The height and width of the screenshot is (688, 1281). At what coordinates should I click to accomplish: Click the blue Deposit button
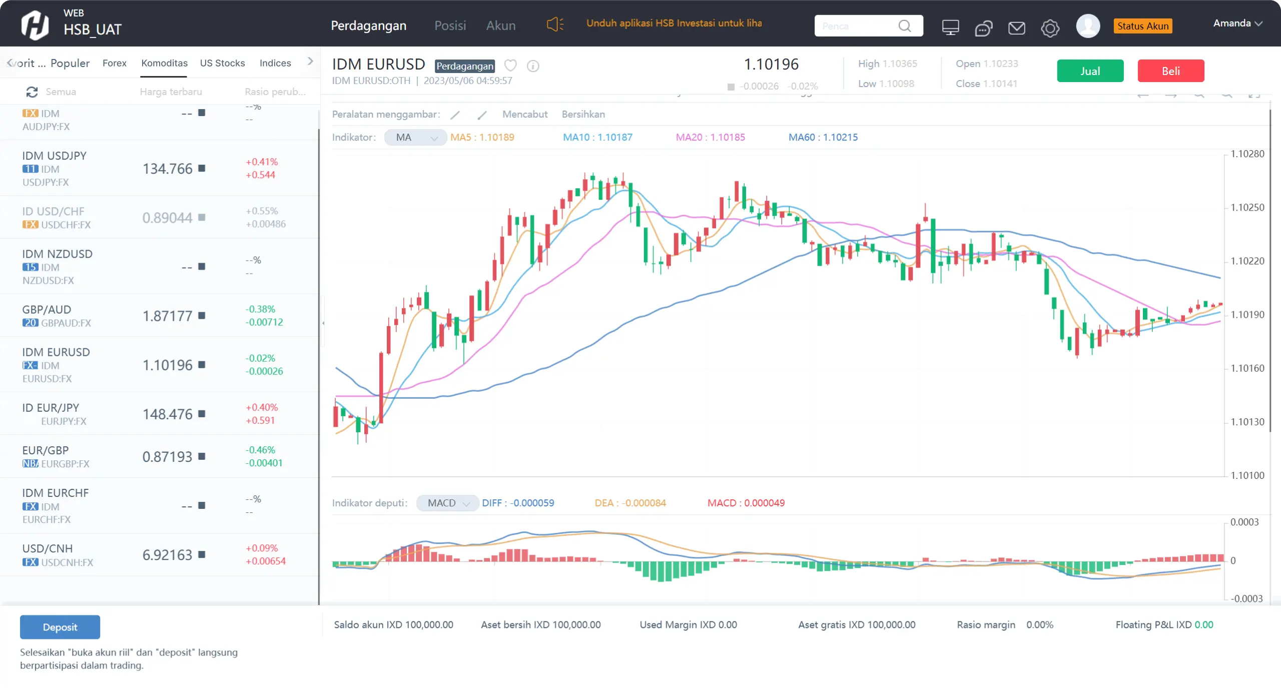[x=60, y=627]
